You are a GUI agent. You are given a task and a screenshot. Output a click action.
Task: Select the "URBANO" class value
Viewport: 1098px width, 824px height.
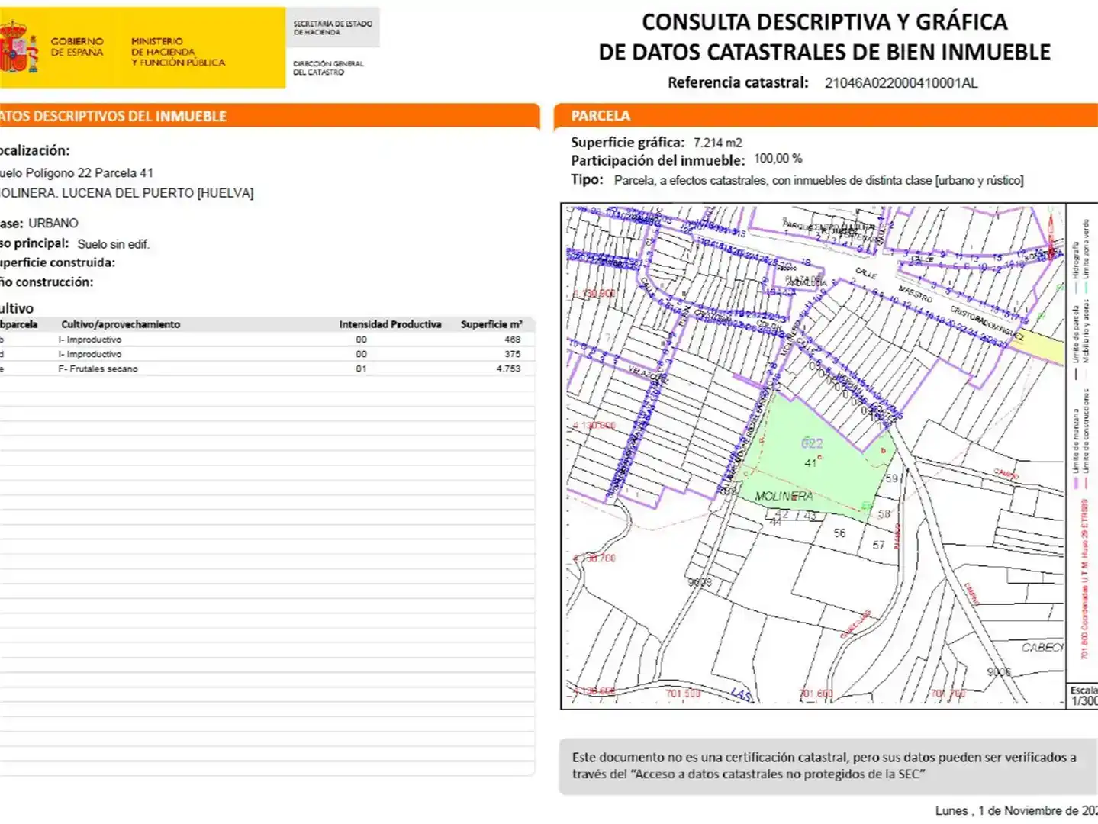click(53, 223)
